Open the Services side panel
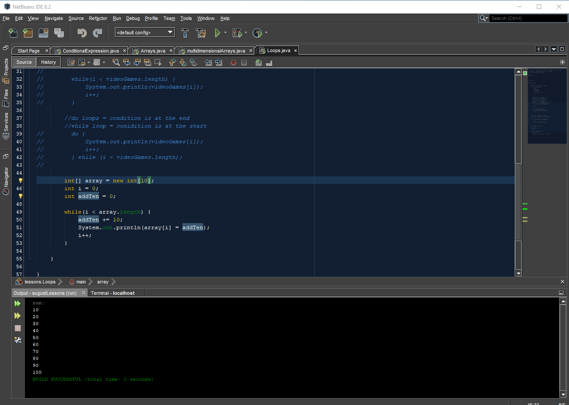Screen dimensions: 569x405 6,126
